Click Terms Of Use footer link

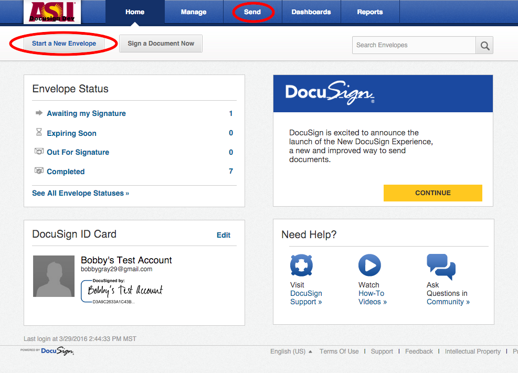pyautogui.click(x=339, y=351)
